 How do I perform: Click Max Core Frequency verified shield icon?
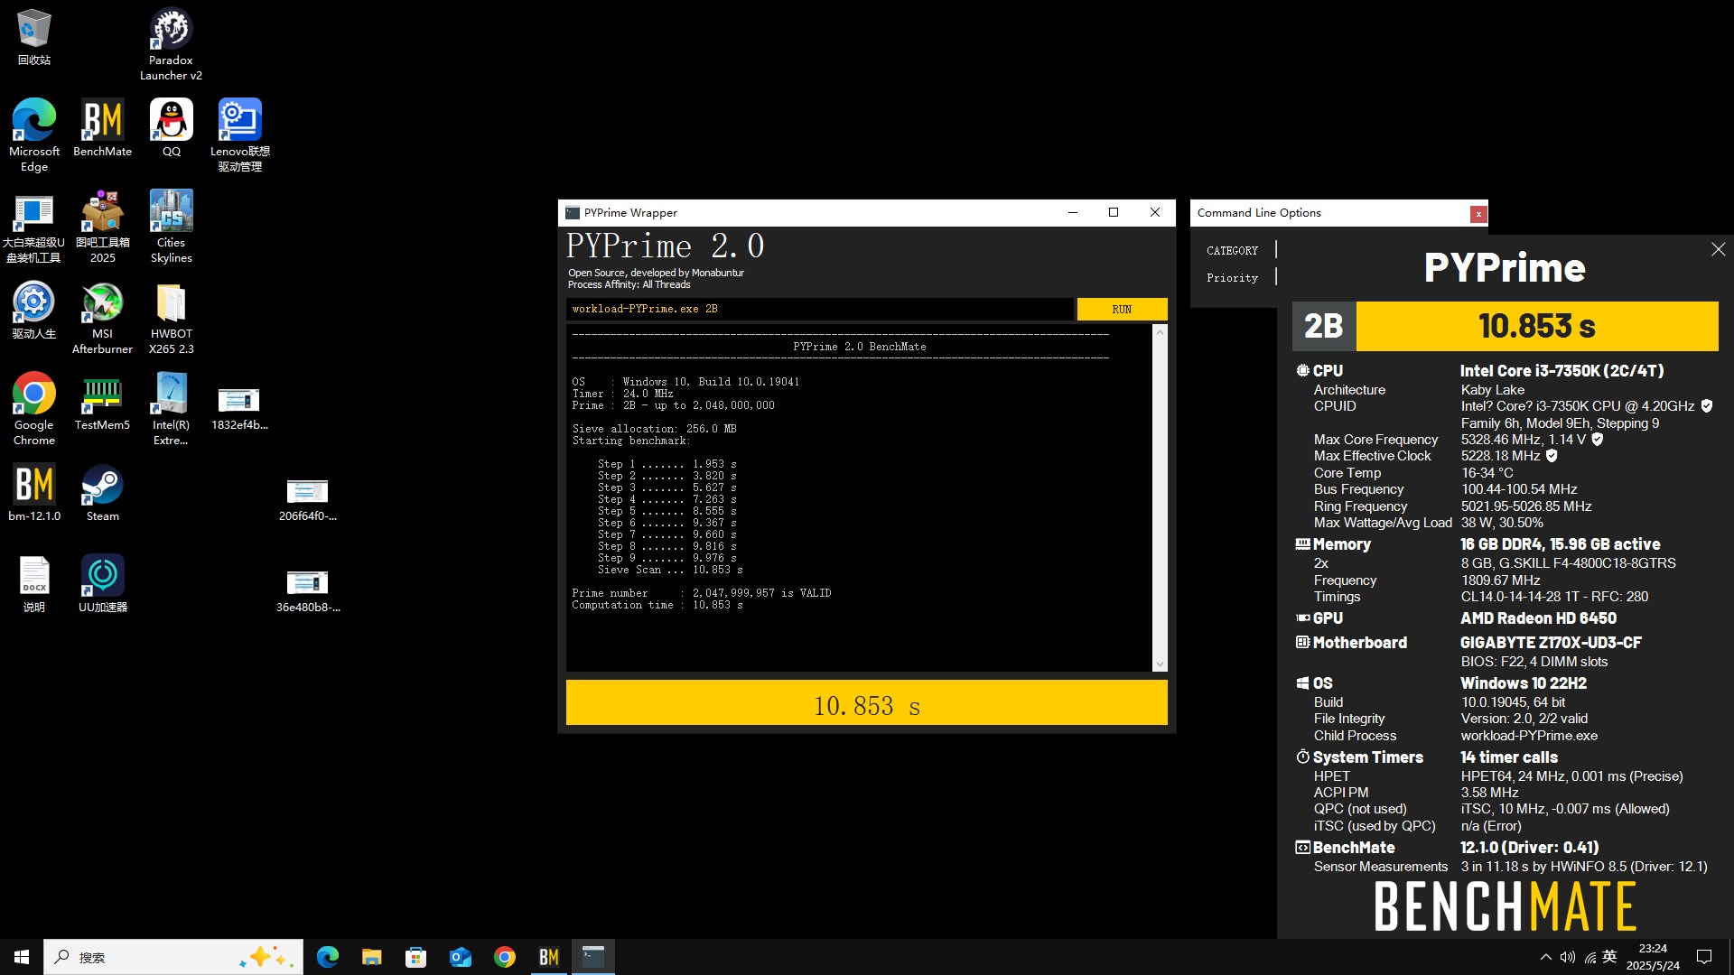coord(1597,440)
